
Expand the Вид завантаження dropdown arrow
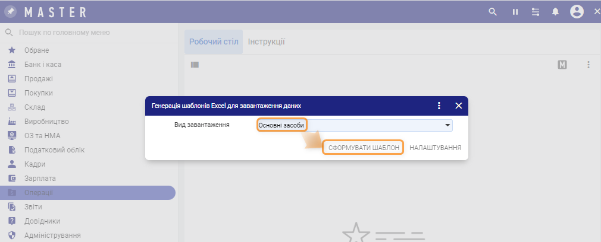[447, 126]
